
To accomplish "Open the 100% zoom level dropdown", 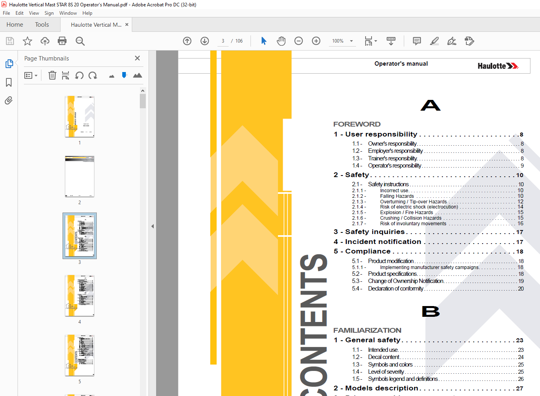I will pos(342,41).
